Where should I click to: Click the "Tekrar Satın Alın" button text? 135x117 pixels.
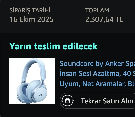coord(107,101)
